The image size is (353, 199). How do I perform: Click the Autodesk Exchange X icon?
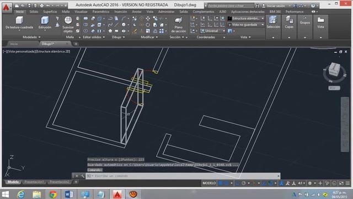[x=295, y=6]
